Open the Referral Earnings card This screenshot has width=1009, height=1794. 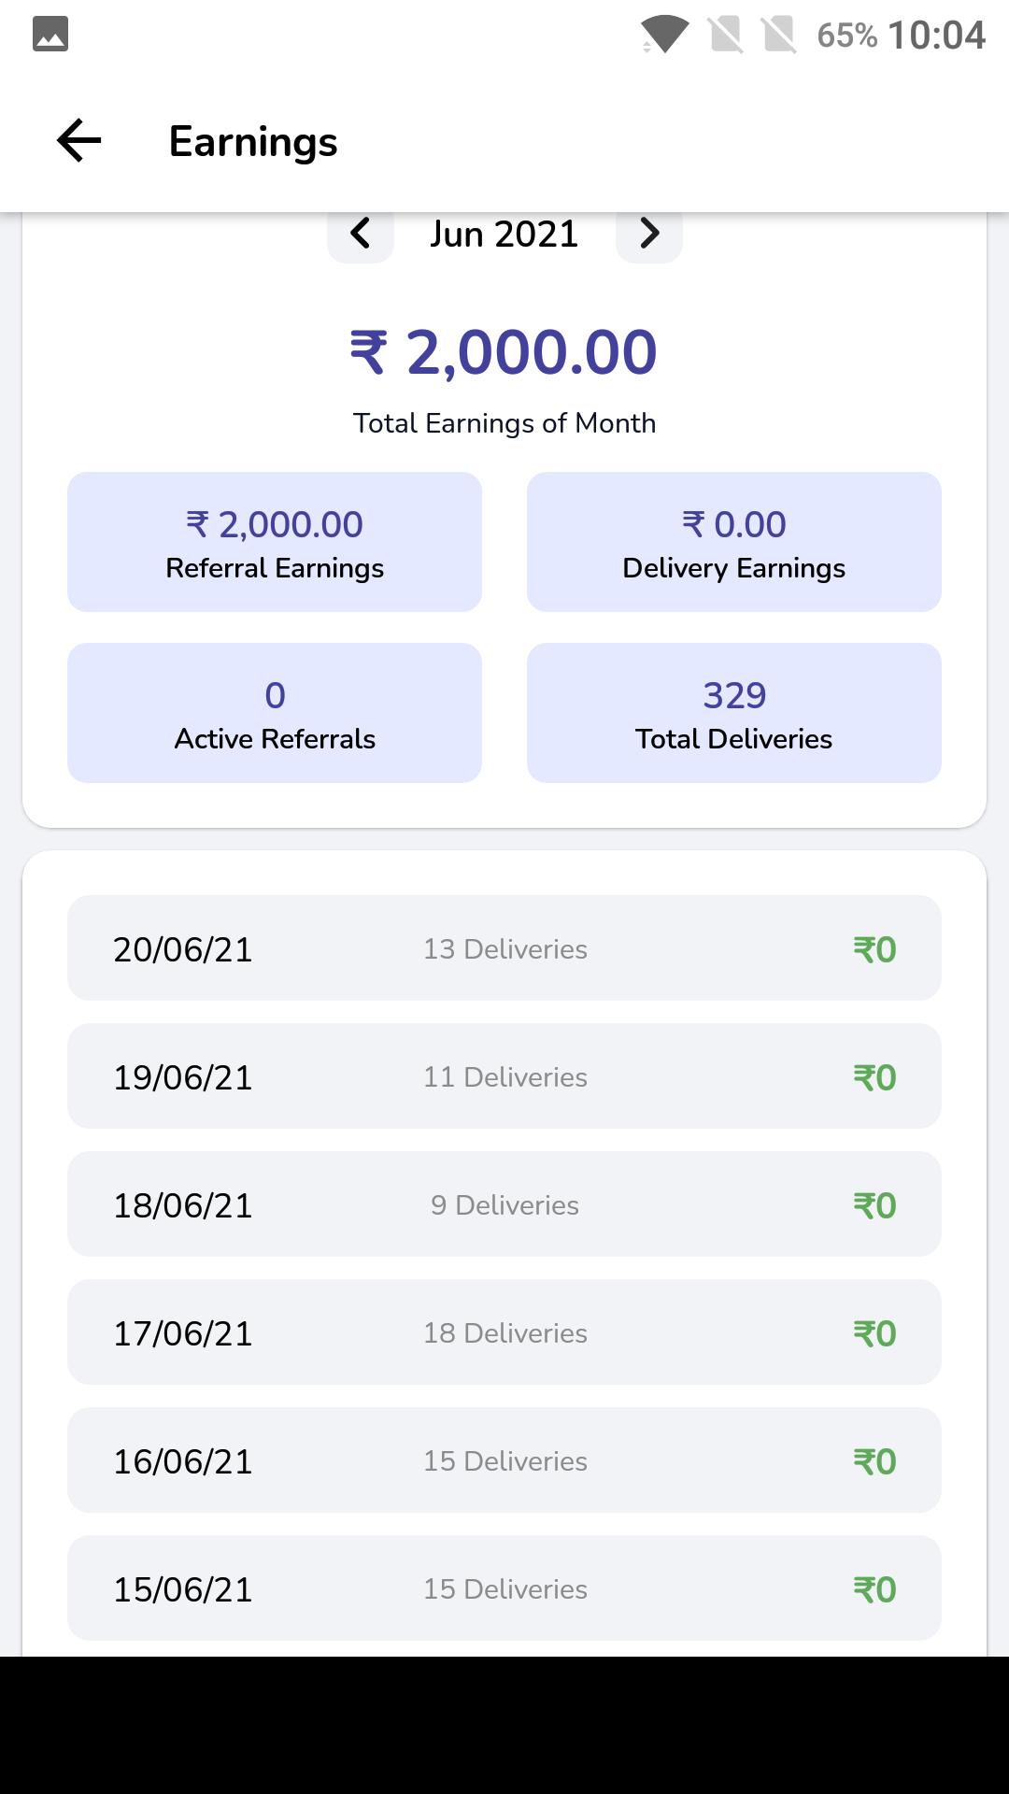tap(275, 542)
